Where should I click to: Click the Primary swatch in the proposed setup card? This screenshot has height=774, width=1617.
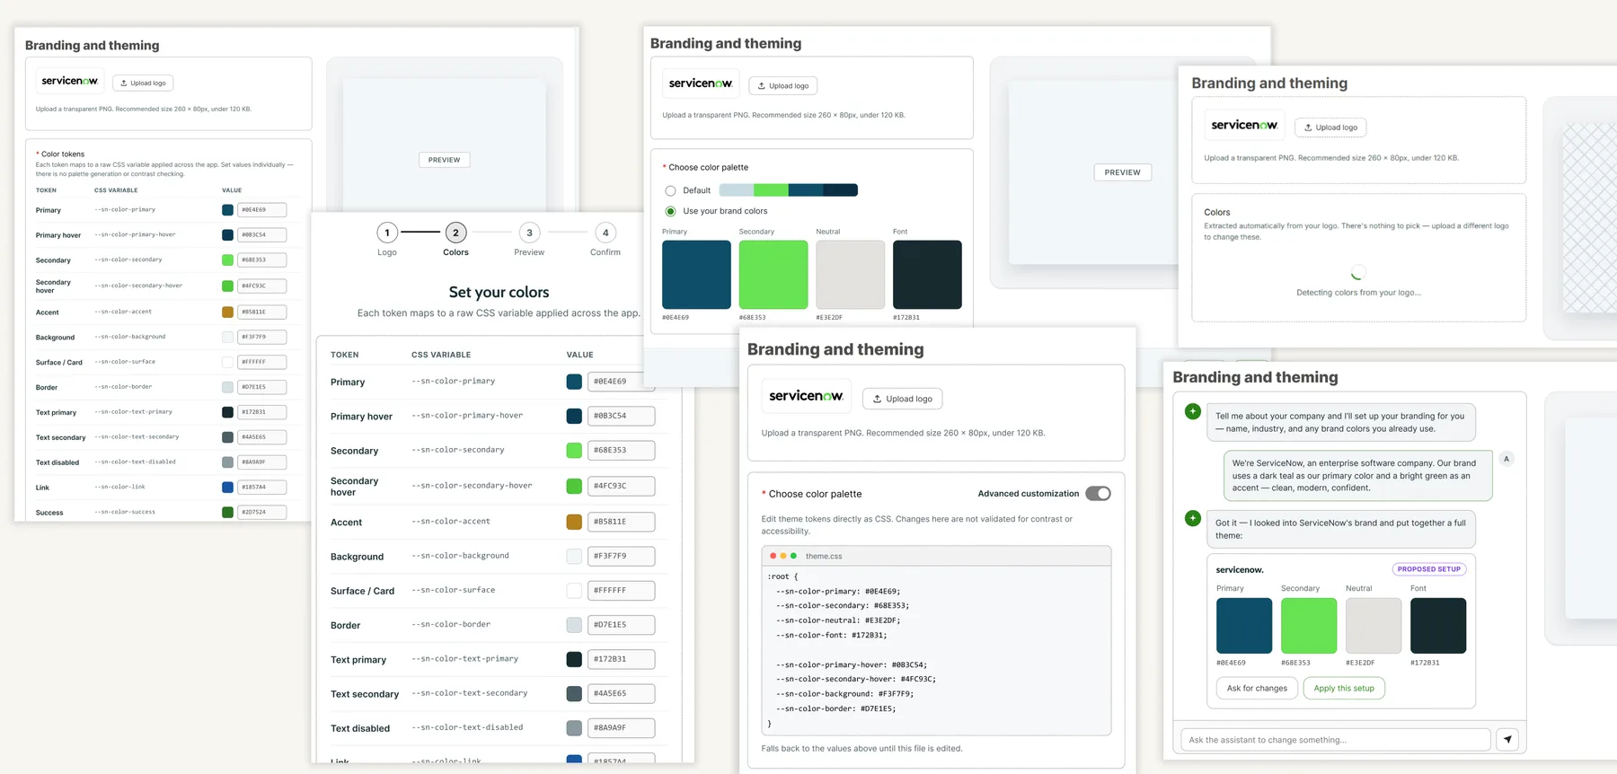click(x=1244, y=626)
